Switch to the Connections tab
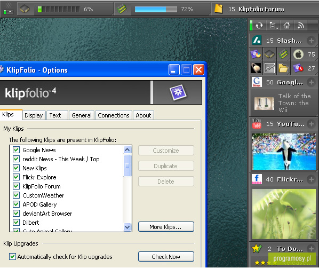This screenshot has width=319, height=268. [114, 115]
